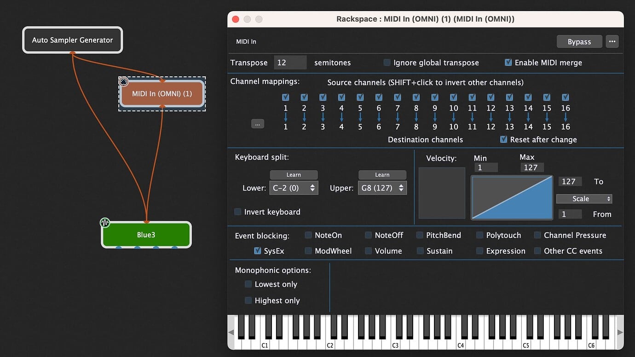The image size is (635, 357).
Task: Click the velocity meter box
Action: click(x=442, y=193)
